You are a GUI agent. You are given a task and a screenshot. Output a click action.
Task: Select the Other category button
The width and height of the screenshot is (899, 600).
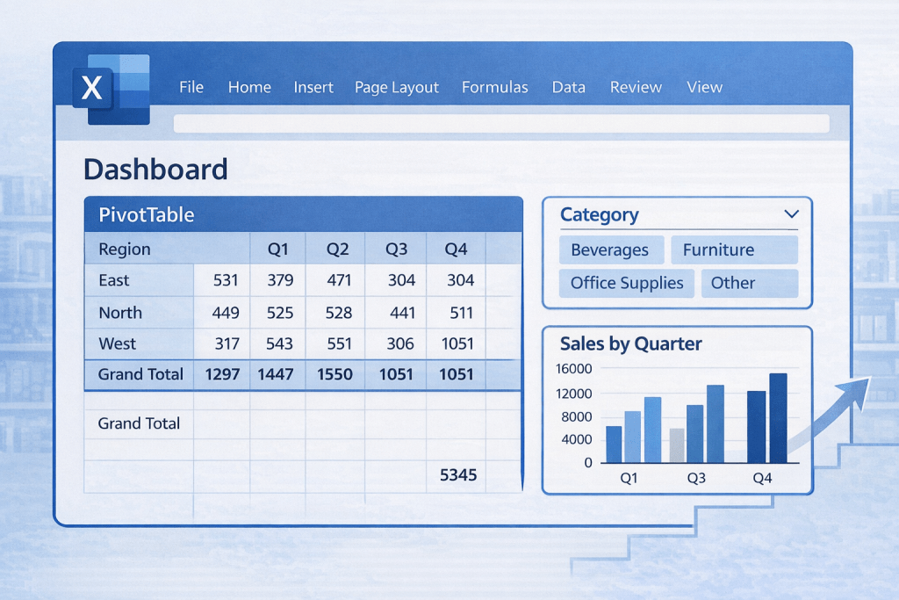[x=749, y=283]
